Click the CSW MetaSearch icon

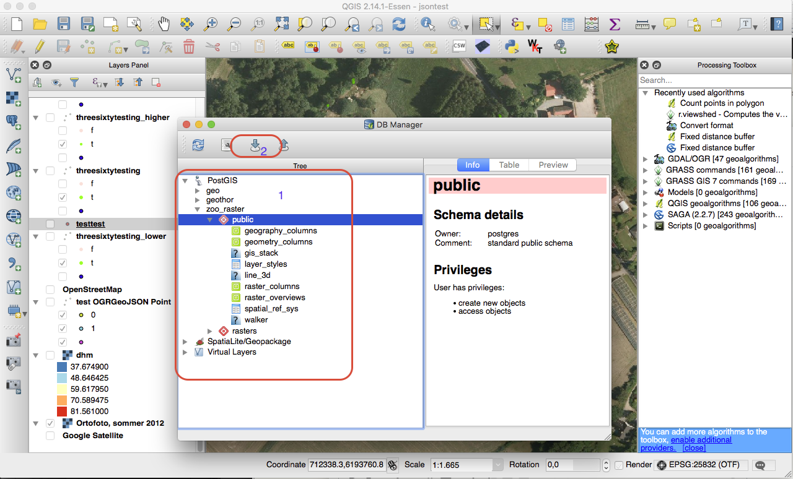pyautogui.click(x=459, y=46)
